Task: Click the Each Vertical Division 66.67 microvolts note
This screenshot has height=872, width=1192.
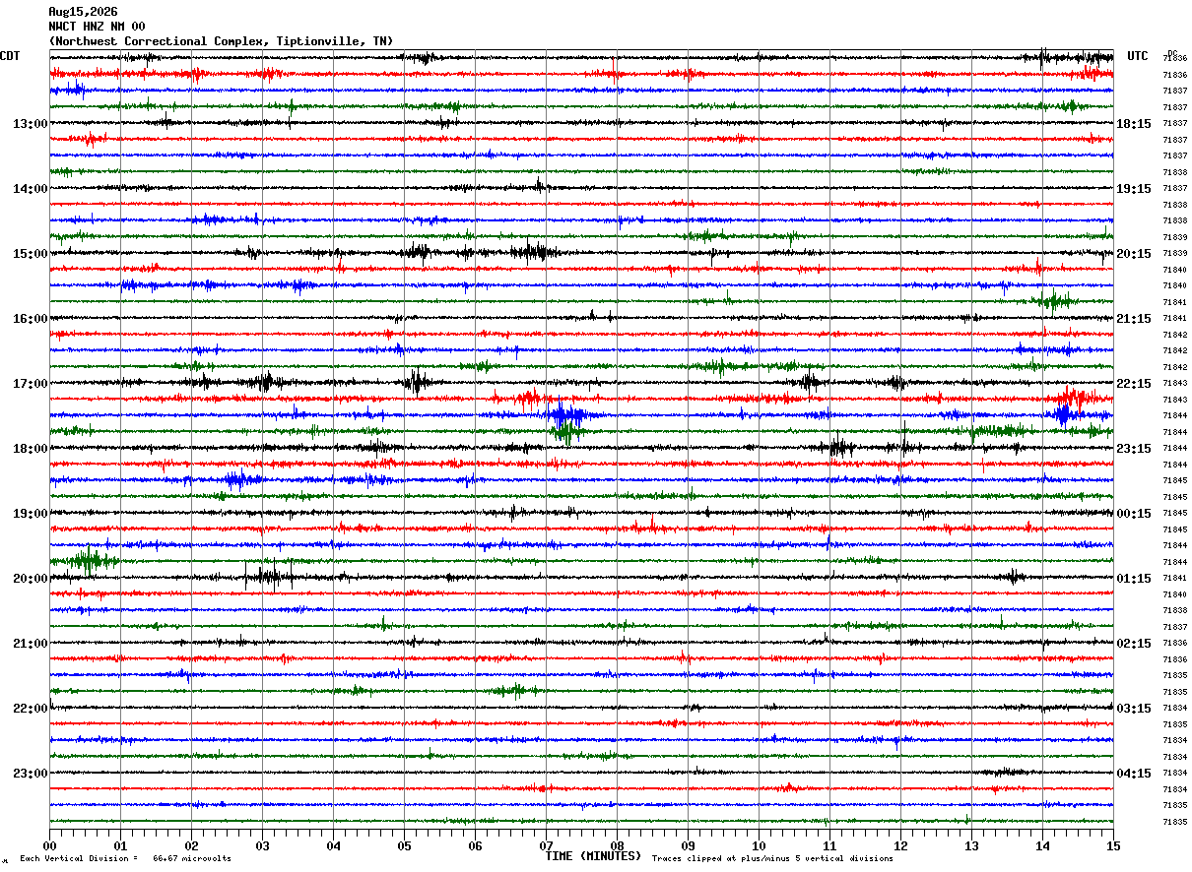Action: [x=126, y=859]
